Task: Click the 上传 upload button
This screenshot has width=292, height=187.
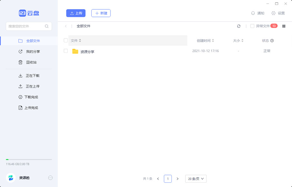Action: point(76,13)
